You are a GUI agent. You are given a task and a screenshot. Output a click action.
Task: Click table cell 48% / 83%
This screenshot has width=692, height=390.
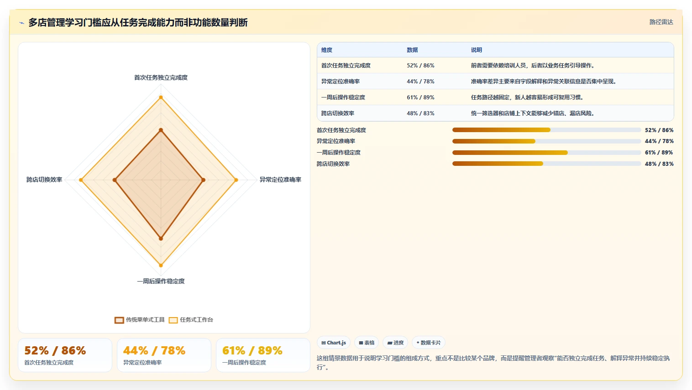(x=420, y=113)
